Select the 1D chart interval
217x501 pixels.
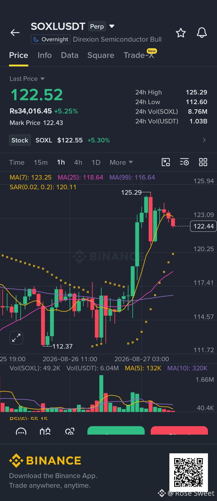(96, 162)
